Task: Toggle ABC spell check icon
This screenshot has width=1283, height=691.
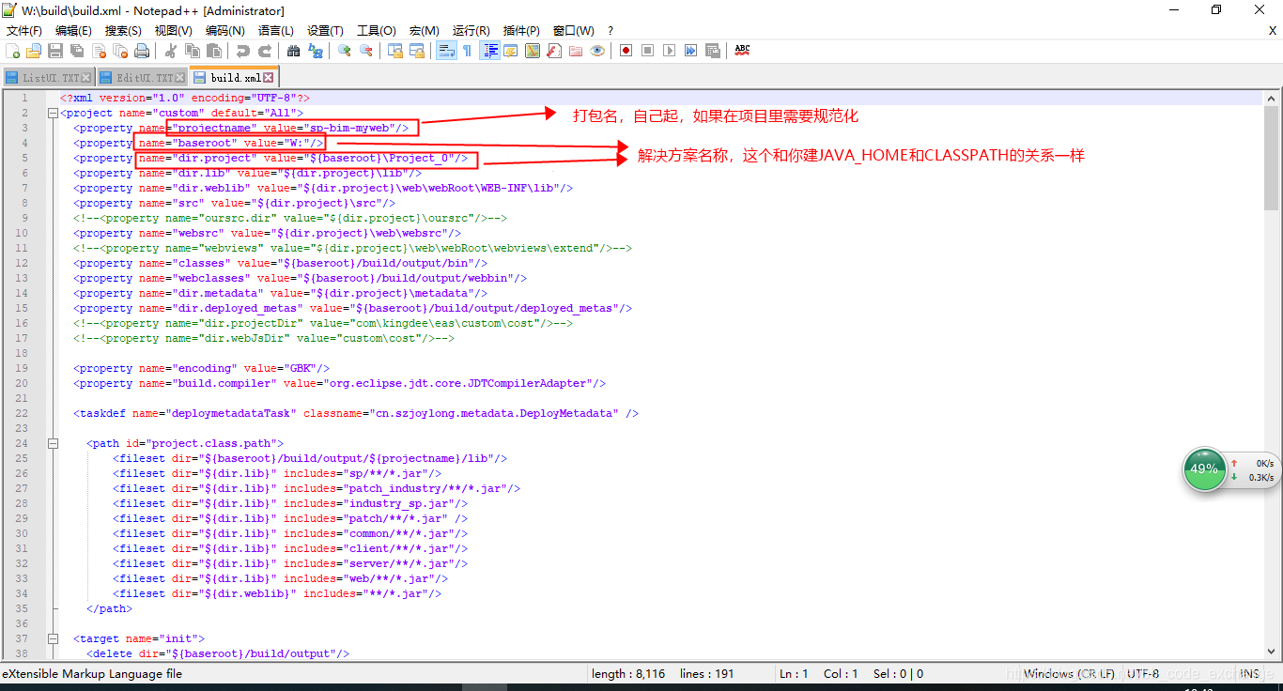Action: point(742,51)
